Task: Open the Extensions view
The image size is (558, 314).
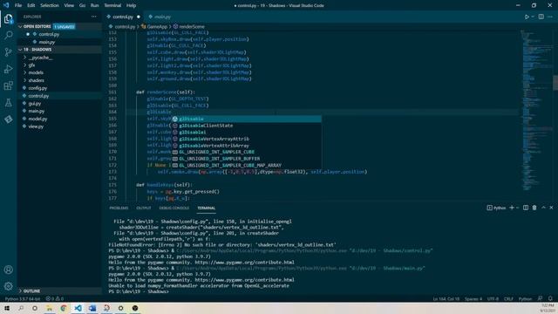Action: pos(8,85)
